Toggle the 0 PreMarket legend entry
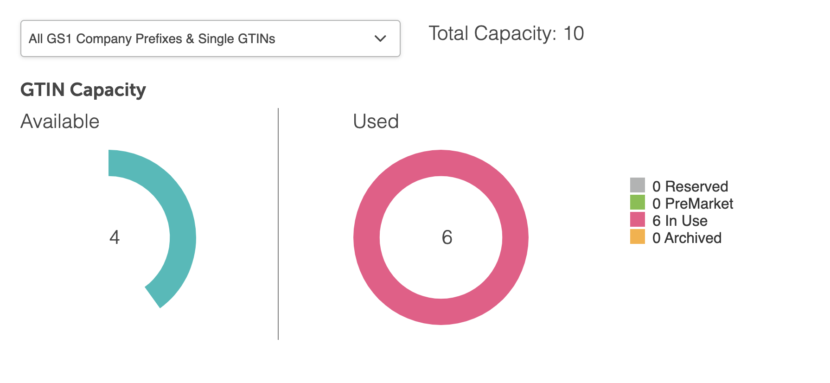This screenshot has height=383, width=830. tap(693, 204)
